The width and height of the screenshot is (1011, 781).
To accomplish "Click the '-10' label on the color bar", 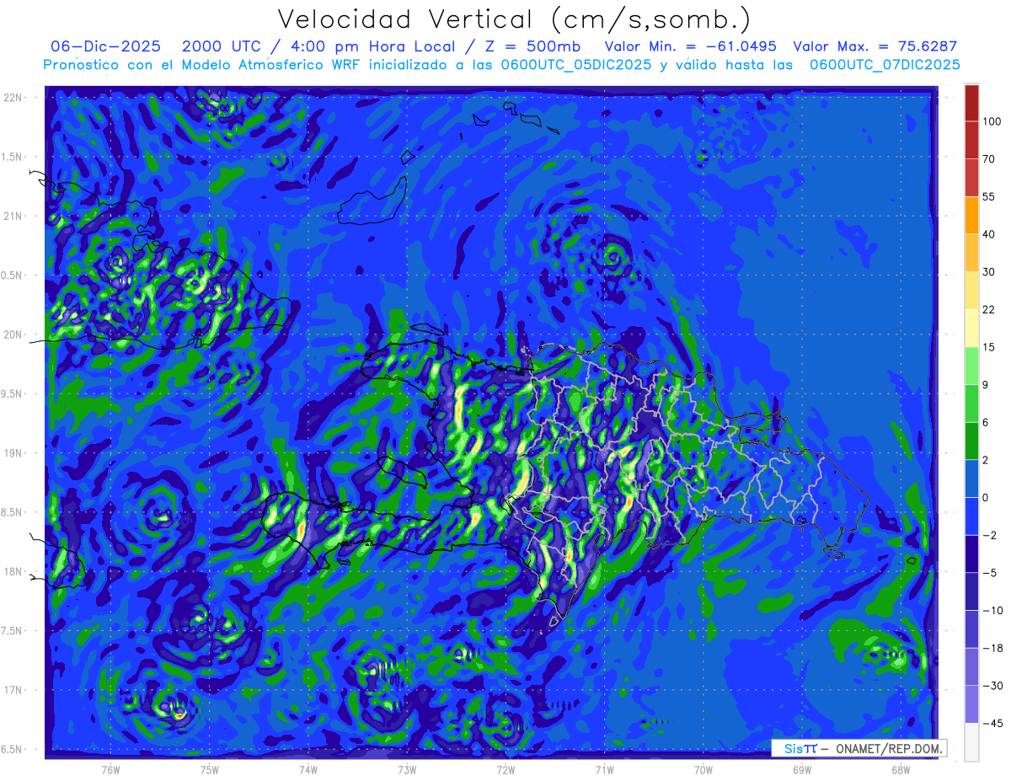I will pyautogui.click(x=992, y=610).
